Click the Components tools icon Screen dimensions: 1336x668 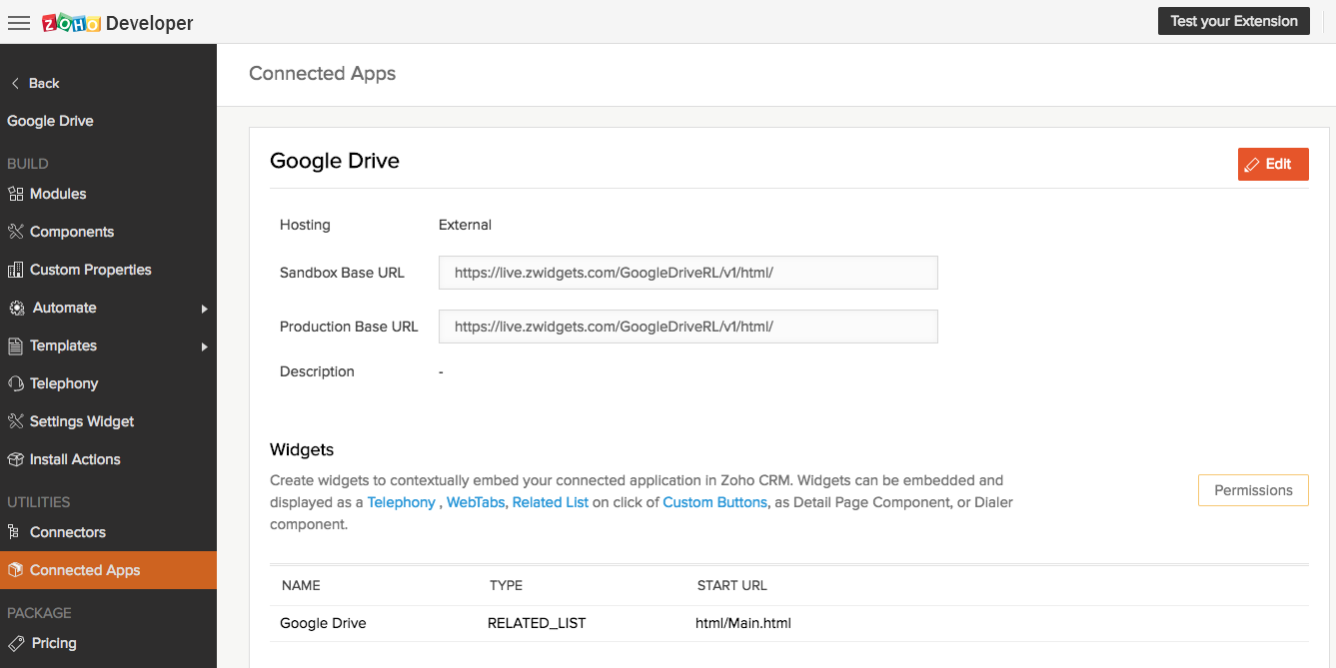[15, 232]
